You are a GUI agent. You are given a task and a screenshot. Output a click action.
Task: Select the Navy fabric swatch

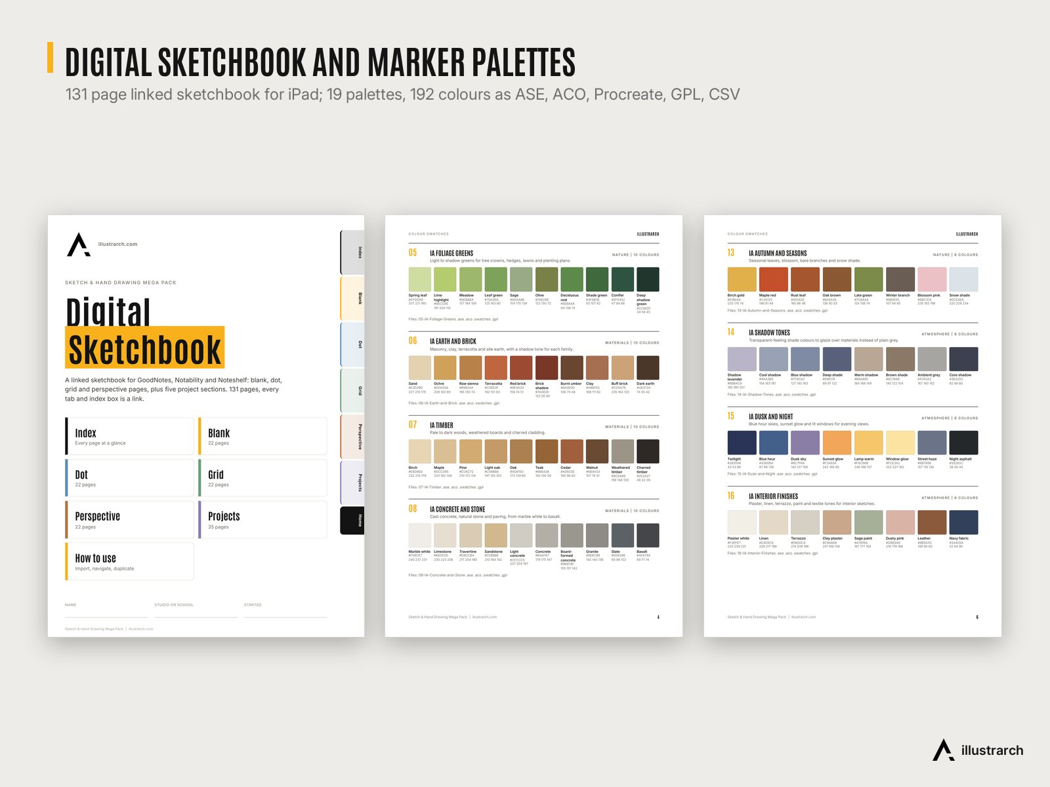click(x=963, y=523)
